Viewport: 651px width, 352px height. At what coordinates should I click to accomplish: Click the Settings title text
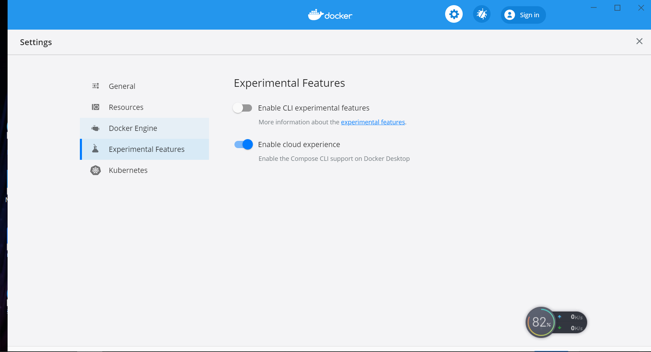[x=36, y=42]
